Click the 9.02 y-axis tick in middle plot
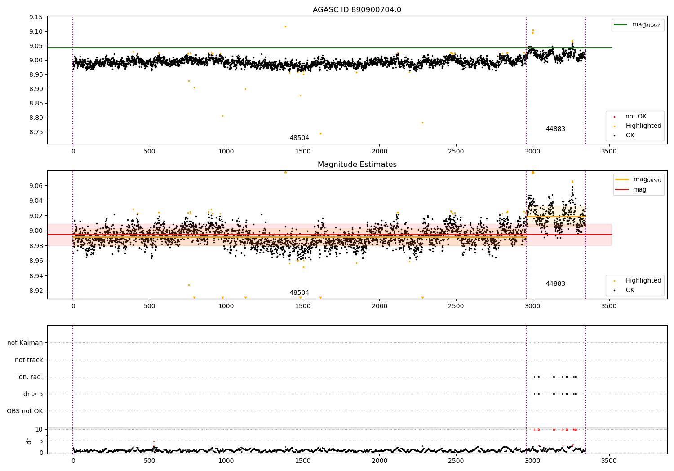The image size is (674, 471). pyautogui.click(x=36, y=216)
